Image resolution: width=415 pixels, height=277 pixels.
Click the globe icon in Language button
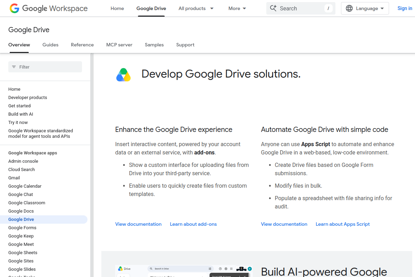point(349,8)
